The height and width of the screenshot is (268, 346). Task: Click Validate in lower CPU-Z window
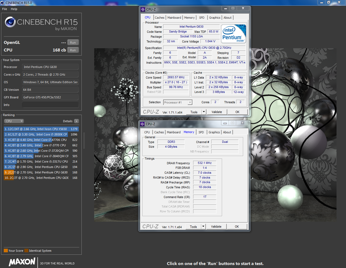(216, 227)
